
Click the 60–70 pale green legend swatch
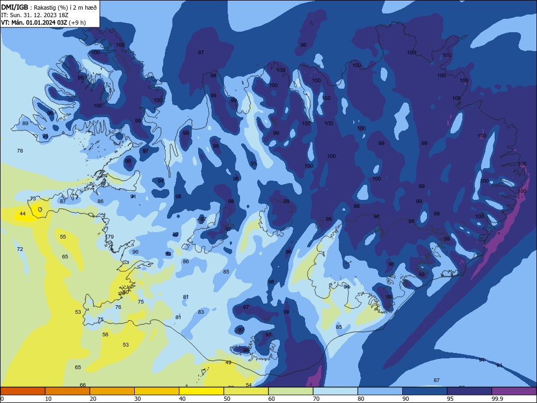coord(291,391)
